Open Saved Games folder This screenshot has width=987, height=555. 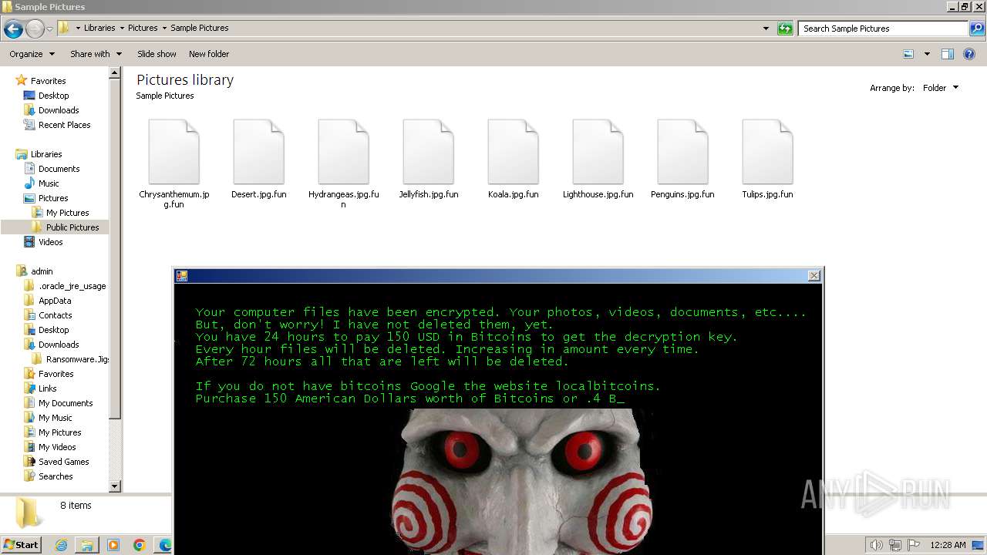(x=63, y=462)
